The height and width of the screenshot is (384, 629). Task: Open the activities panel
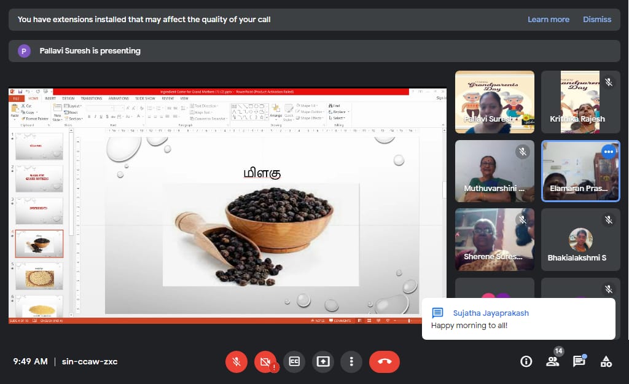pos(606,361)
